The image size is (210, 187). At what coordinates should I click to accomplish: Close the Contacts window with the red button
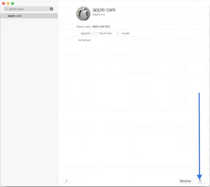pos(3,3)
